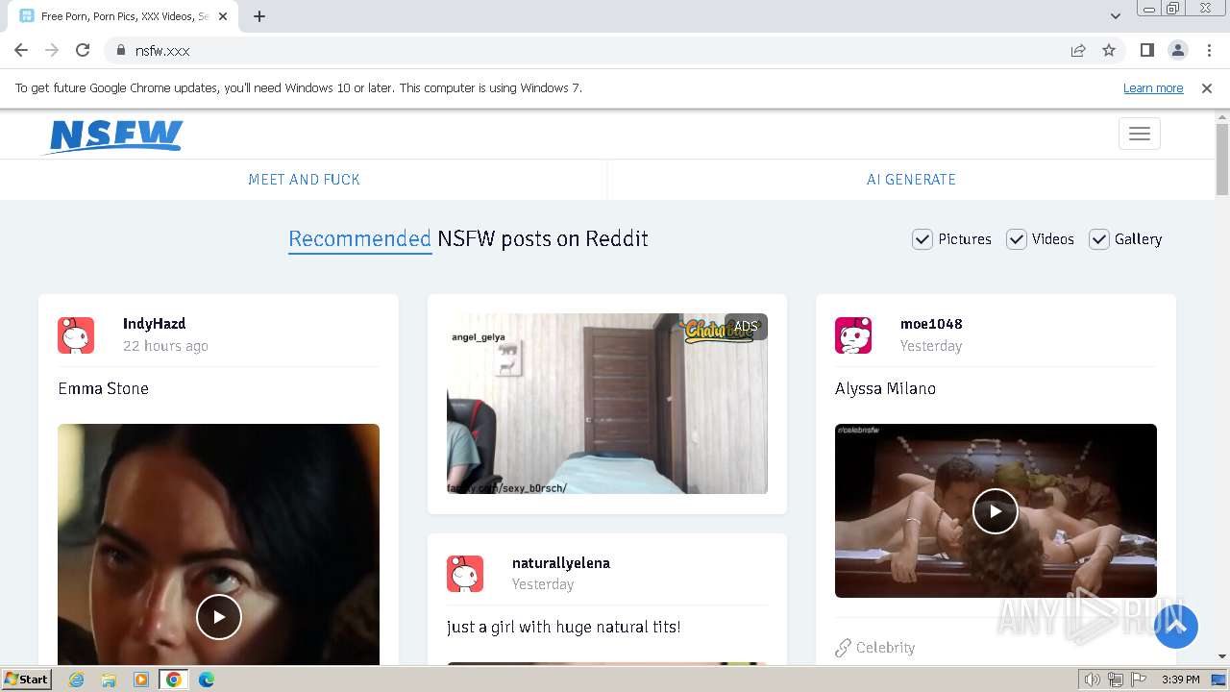Open media player from taskbar
The height and width of the screenshot is (692, 1230).
[x=140, y=680]
